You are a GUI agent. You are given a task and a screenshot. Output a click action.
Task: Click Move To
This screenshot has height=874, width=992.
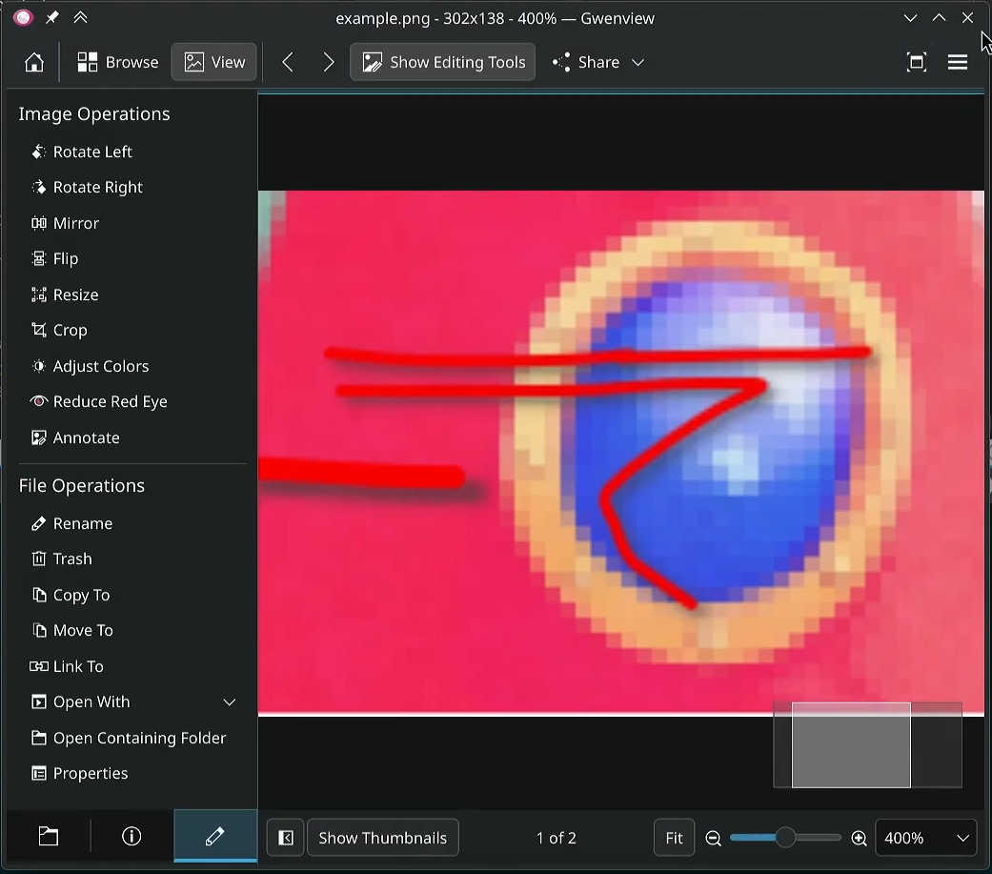point(72,630)
